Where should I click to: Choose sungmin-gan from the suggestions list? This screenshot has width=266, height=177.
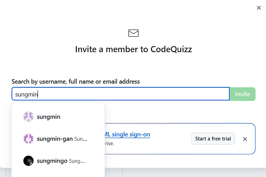58,139
